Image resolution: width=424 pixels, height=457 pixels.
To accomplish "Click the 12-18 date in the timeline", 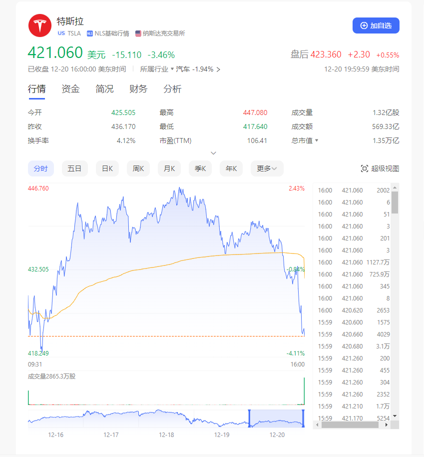I will pos(166,435).
